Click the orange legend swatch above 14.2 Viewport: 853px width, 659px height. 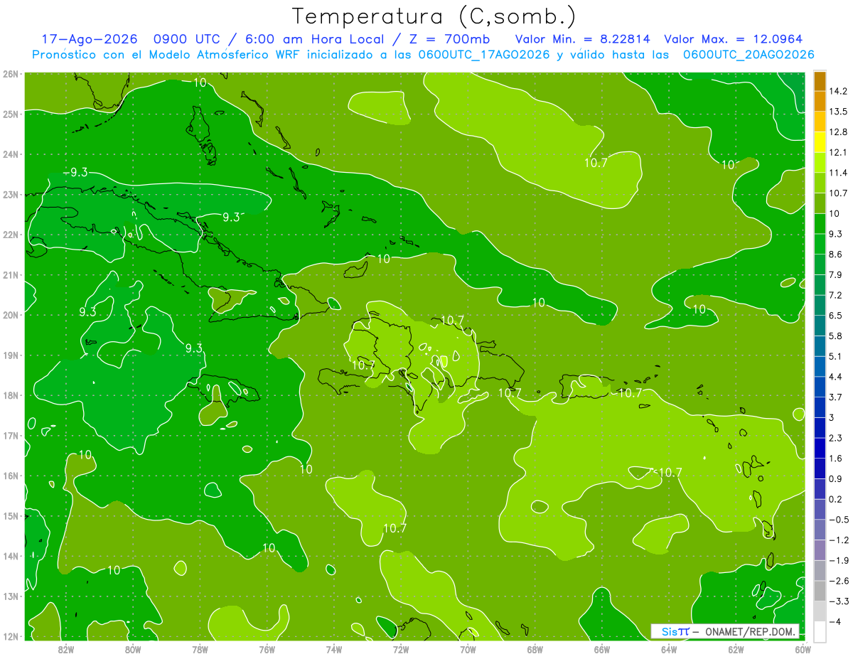(x=820, y=81)
